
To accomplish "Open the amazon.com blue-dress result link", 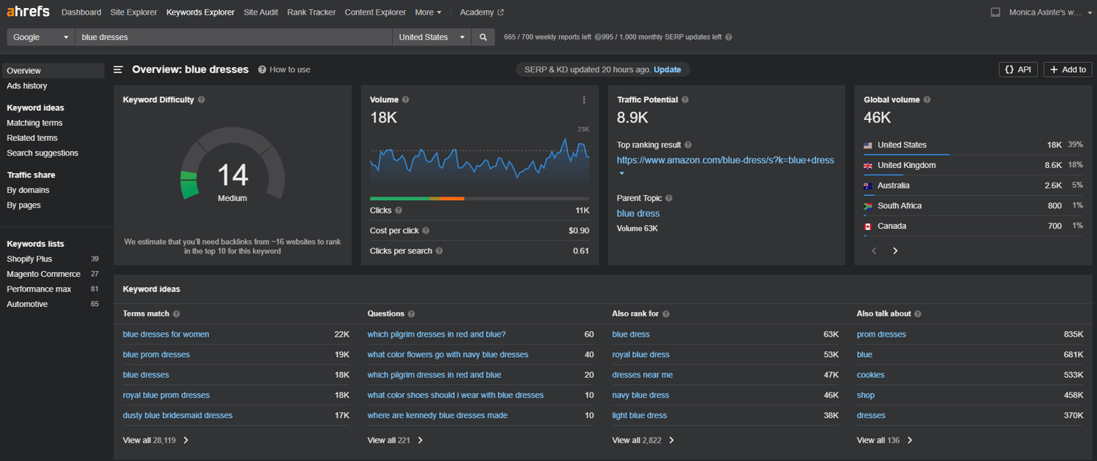I will click(x=725, y=160).
